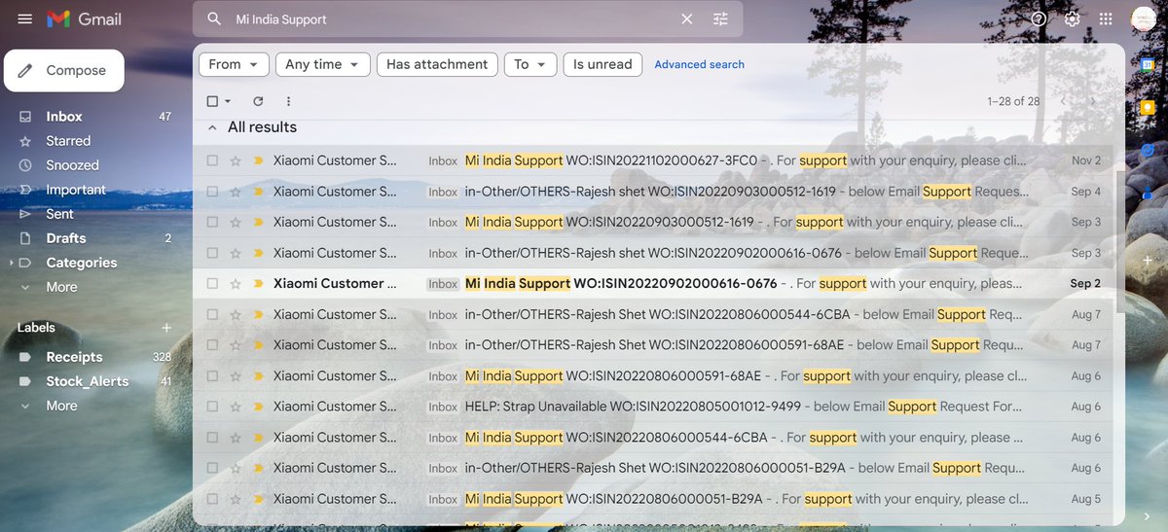The height and width of the screenshot is (532, 1168).
Task: Open the Any time filter dropdown
Action: (x=323, y=64)
